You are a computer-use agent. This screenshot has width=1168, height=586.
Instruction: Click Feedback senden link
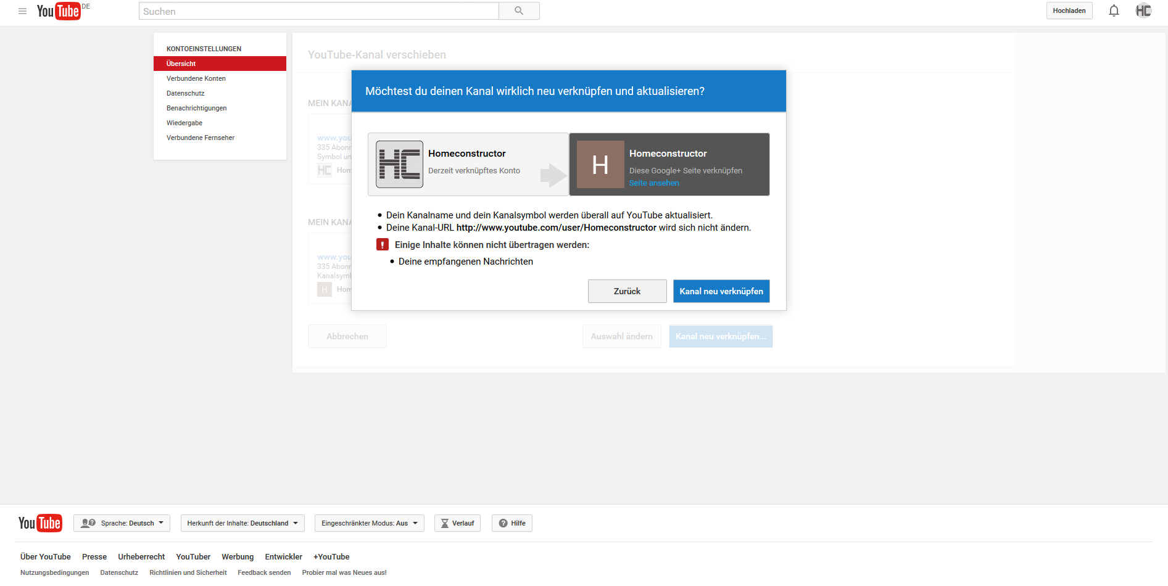(x=264, y=572)
